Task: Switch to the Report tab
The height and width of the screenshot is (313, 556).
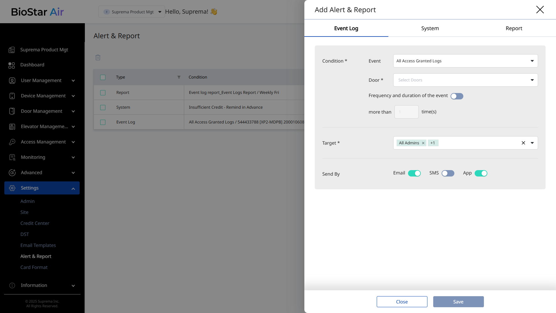Action: 514,28
